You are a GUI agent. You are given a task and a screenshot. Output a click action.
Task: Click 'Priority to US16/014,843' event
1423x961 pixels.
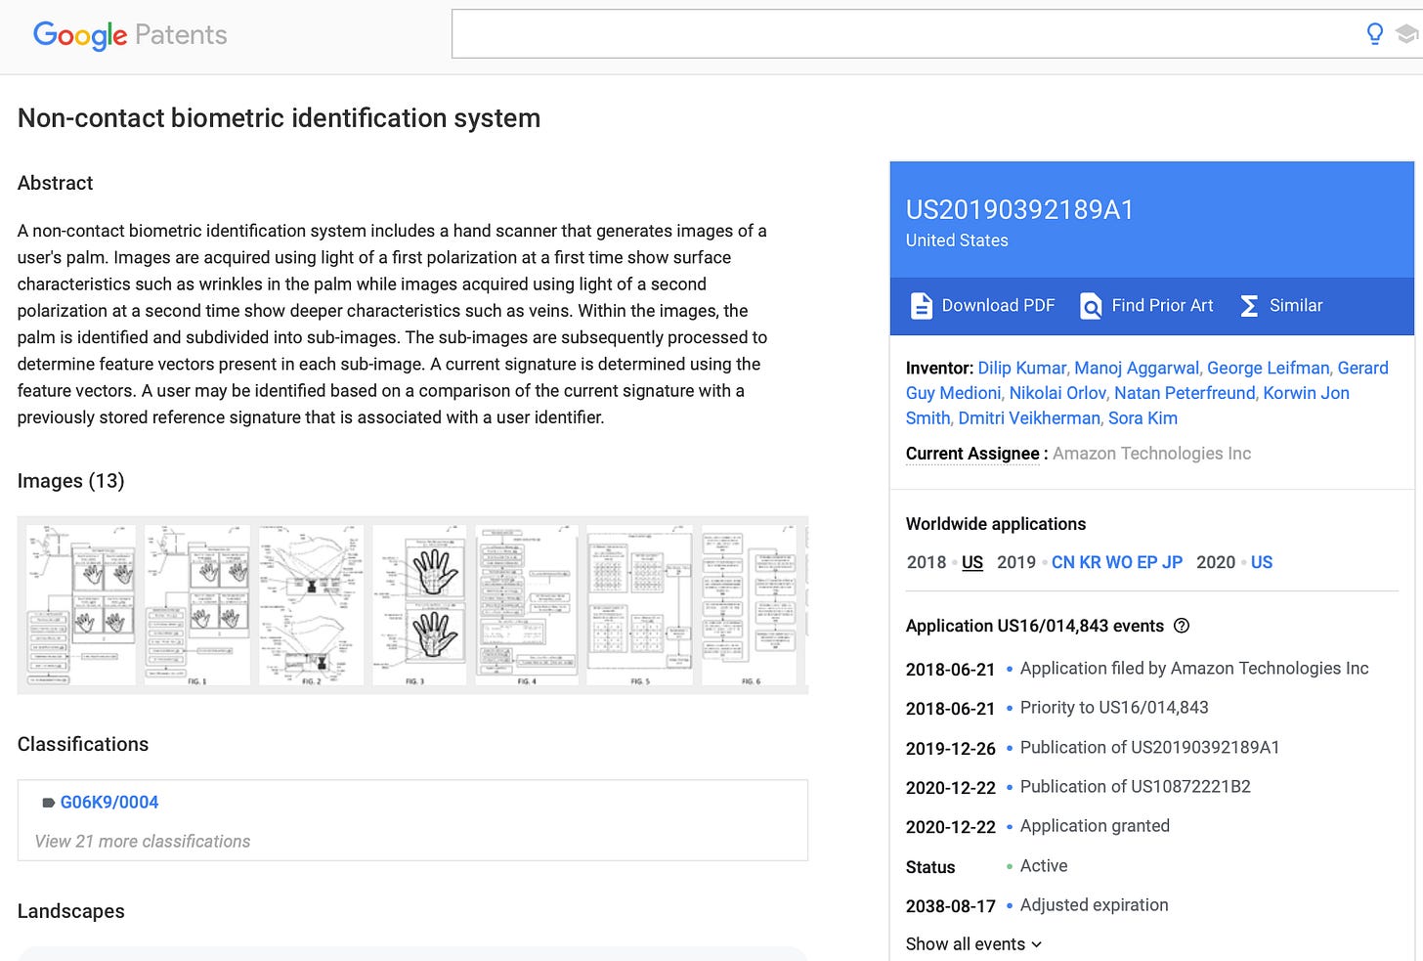(x=1114, y=708)
